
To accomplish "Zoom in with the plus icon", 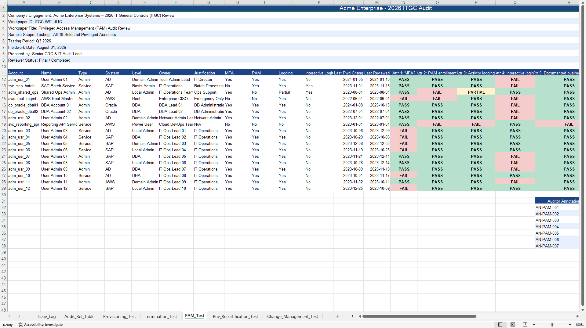I will click(x=570, y=325).
